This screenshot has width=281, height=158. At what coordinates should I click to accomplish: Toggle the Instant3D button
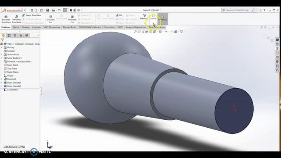[x=163, y=18]
